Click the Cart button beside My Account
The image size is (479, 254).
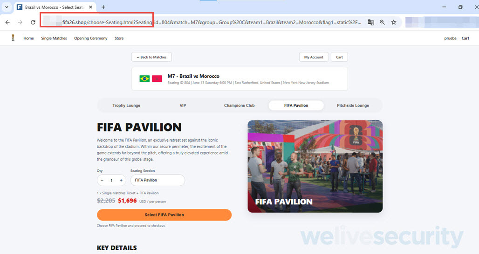339,57
